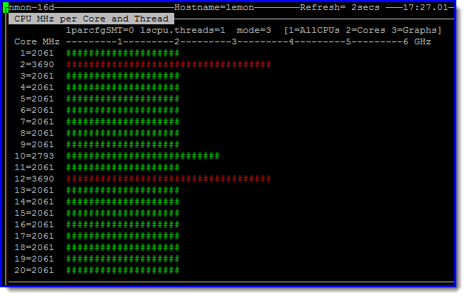The height and width of the screenshot is (298, 467).
Task: Click core value '13=2061'
Action: pyautogui.click(x=34, y=190)
